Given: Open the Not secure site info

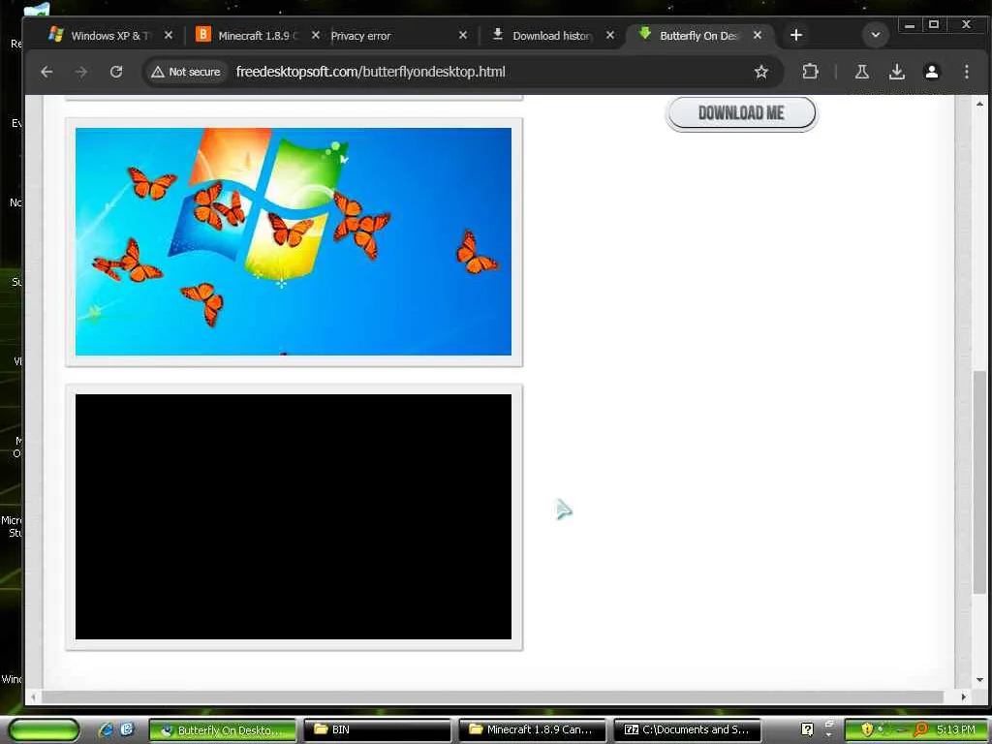Looking at the screenshot, I should [186, 72].
